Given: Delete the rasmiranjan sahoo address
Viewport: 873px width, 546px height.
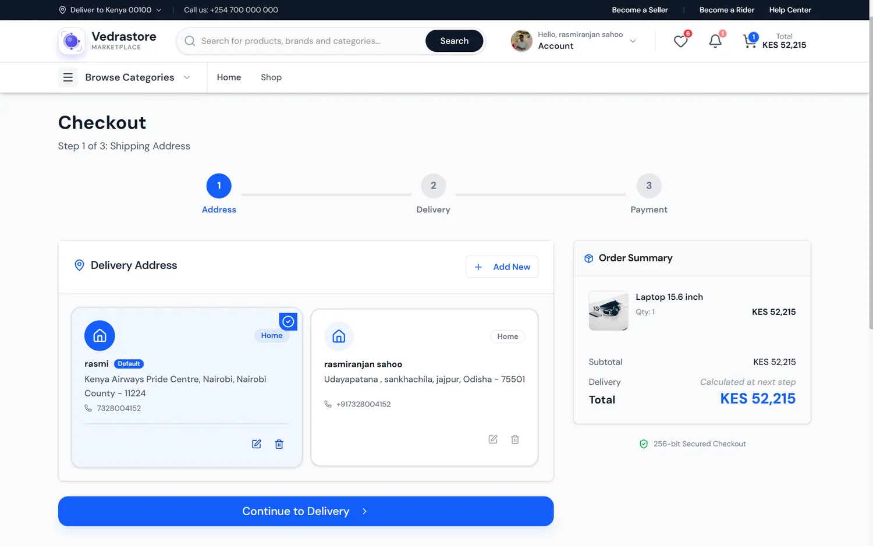Looking at the screenshot, I should 515,439.
